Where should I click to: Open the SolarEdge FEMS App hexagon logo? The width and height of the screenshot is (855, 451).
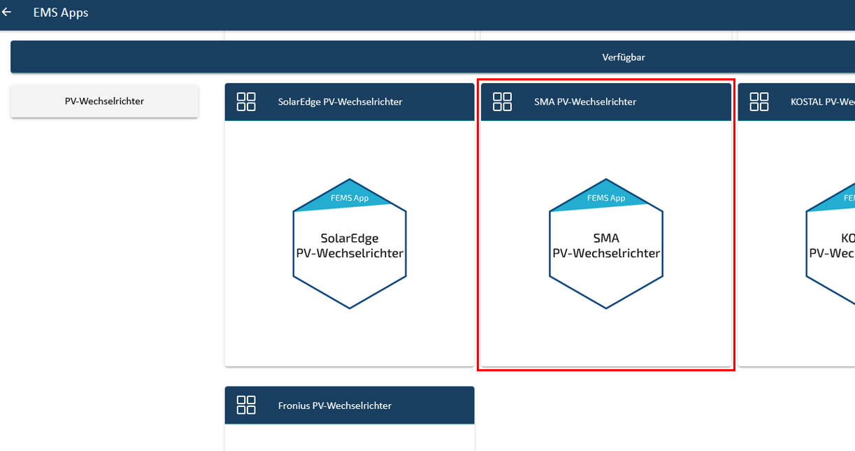pos(350,243)
